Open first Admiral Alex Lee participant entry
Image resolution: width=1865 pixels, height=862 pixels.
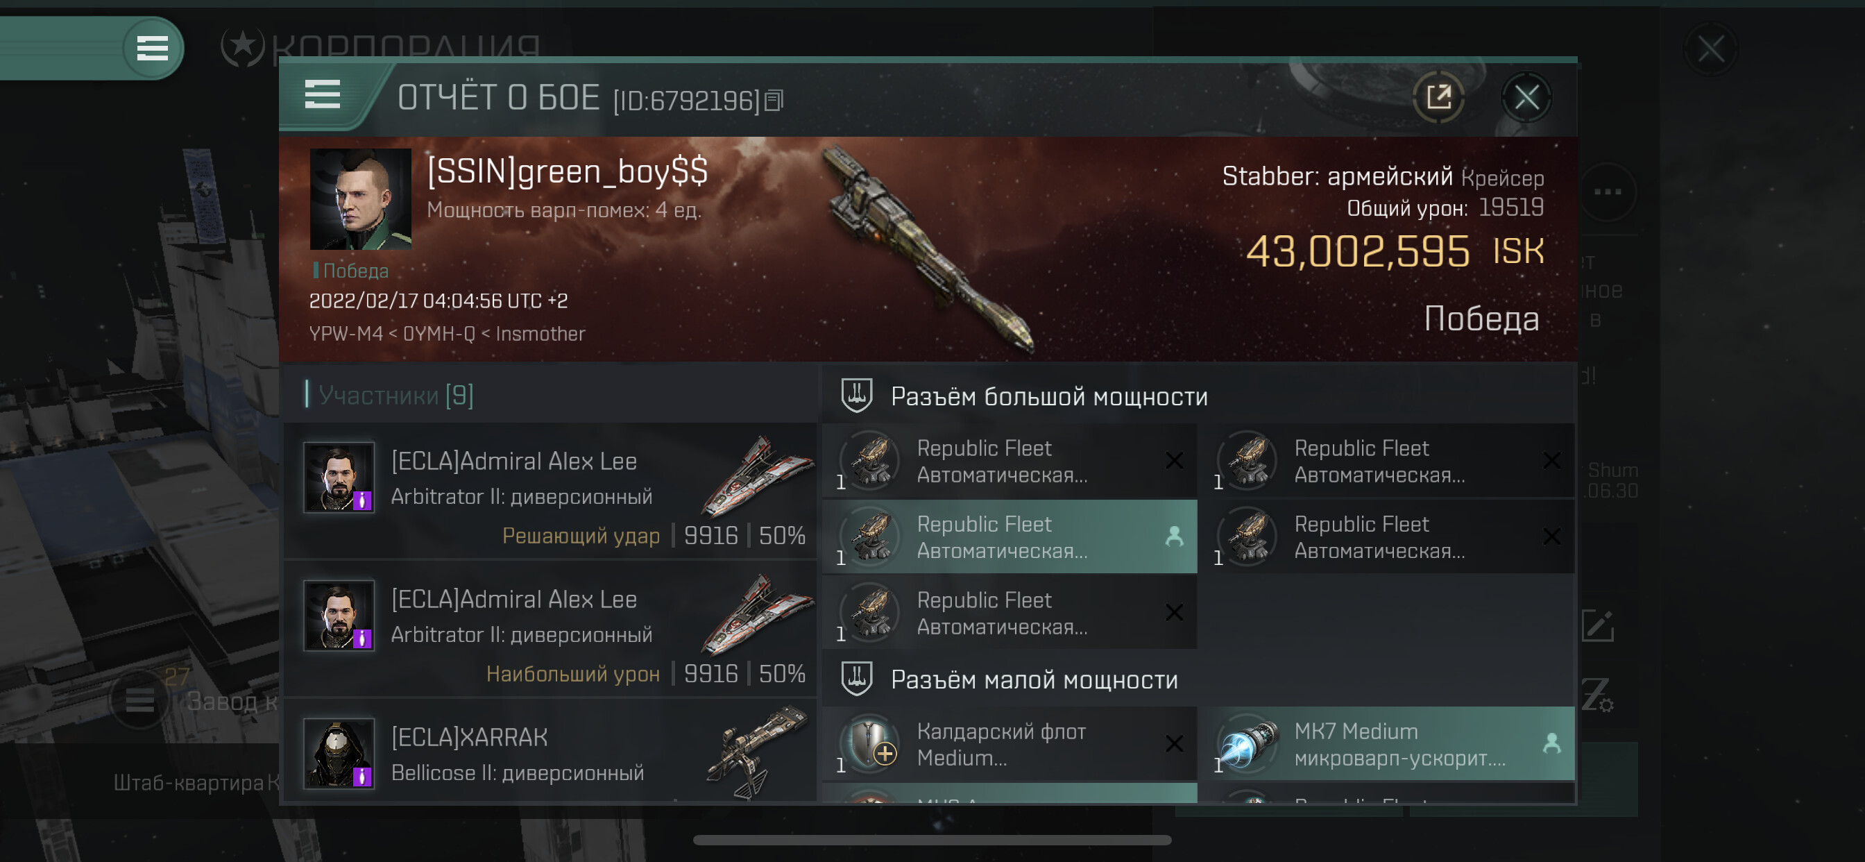tap(551, 491)
